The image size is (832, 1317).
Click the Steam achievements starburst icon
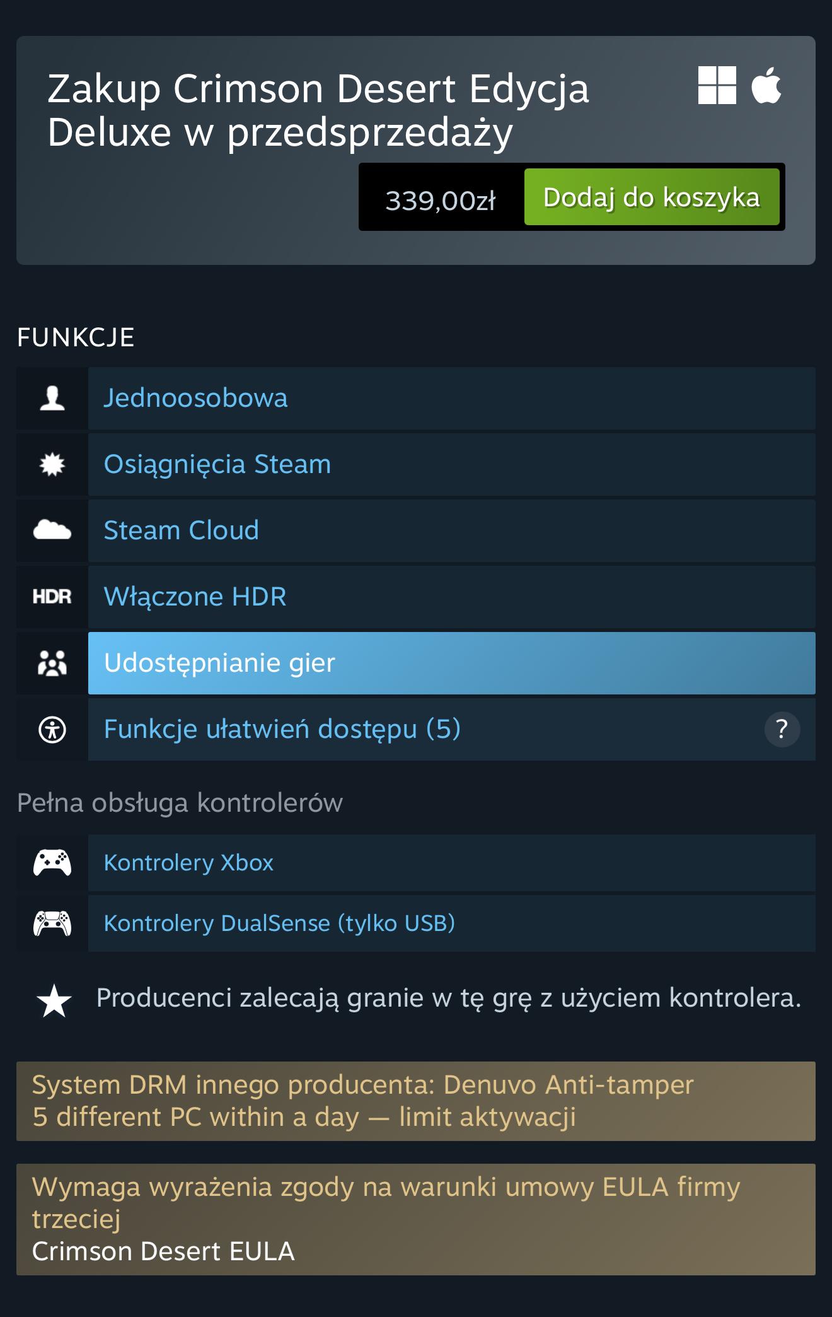pyautogui.click(x=52, y=465)
